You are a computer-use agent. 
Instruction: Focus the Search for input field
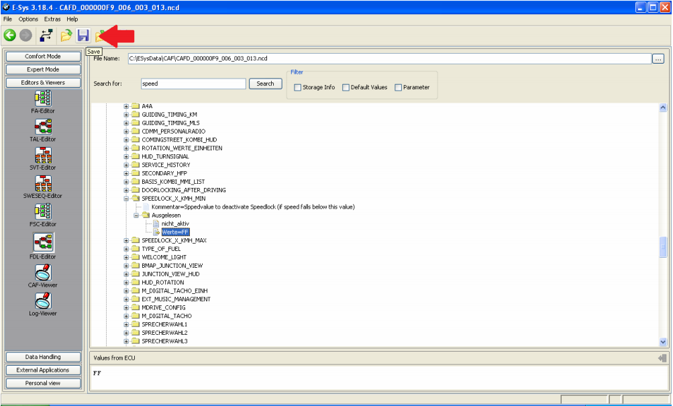(193, 84)
